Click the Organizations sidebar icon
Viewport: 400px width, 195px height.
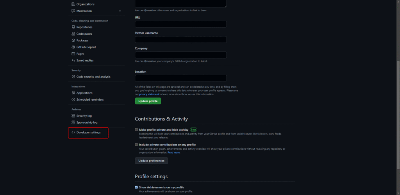click(x=73, y=4)
